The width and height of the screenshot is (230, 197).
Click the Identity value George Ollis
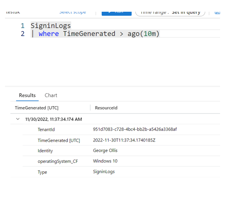pyautogui.click(x=105, y=150)
